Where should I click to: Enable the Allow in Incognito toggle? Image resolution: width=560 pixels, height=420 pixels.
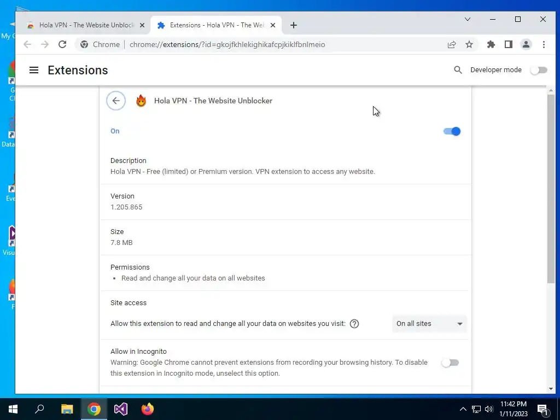click(450, 363)
